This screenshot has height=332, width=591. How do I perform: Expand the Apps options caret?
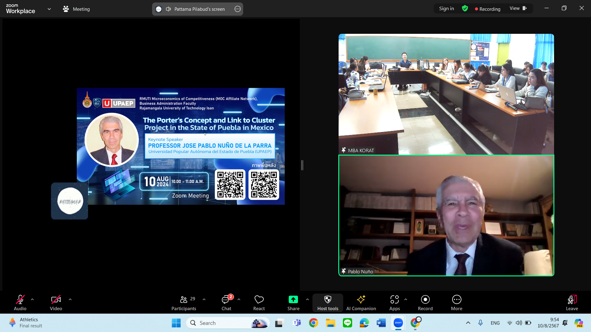pyautogui.click(x=406, y=299)
